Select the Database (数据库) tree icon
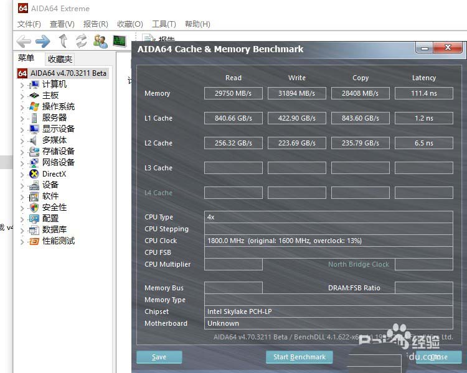 click(x=34, y=229)
